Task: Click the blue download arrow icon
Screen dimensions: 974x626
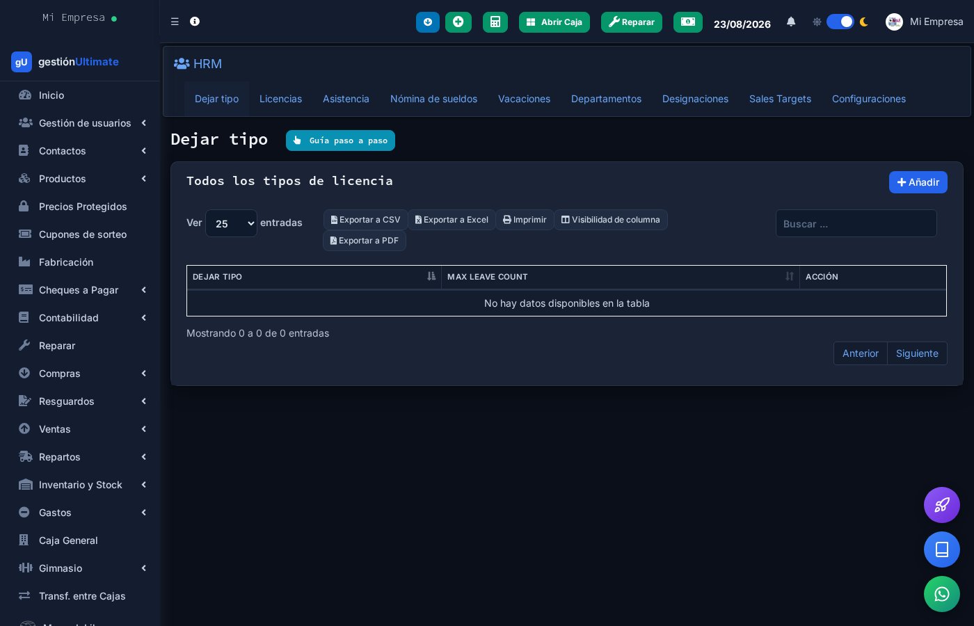Action: point(428,22)
